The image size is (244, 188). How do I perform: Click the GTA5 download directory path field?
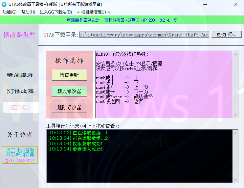point(144,34)
